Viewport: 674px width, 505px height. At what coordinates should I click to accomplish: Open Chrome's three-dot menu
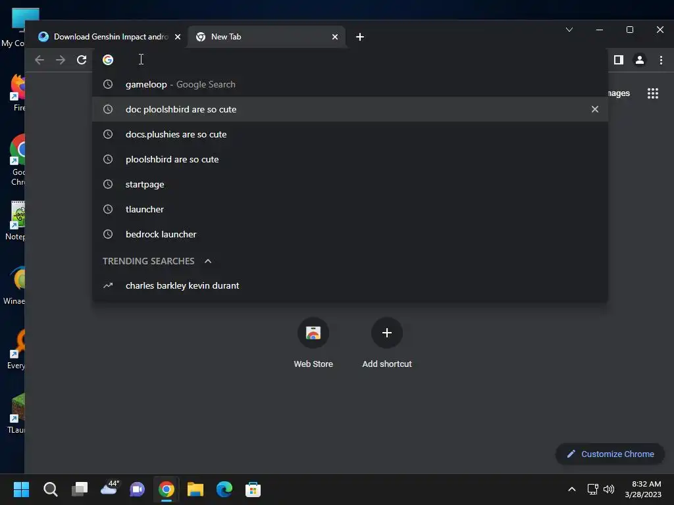coord(661,60)
